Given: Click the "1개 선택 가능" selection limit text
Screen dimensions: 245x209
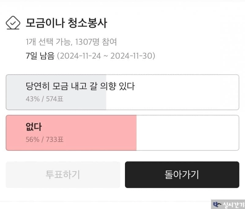Looking at the screenshot, I should [47, 42].
